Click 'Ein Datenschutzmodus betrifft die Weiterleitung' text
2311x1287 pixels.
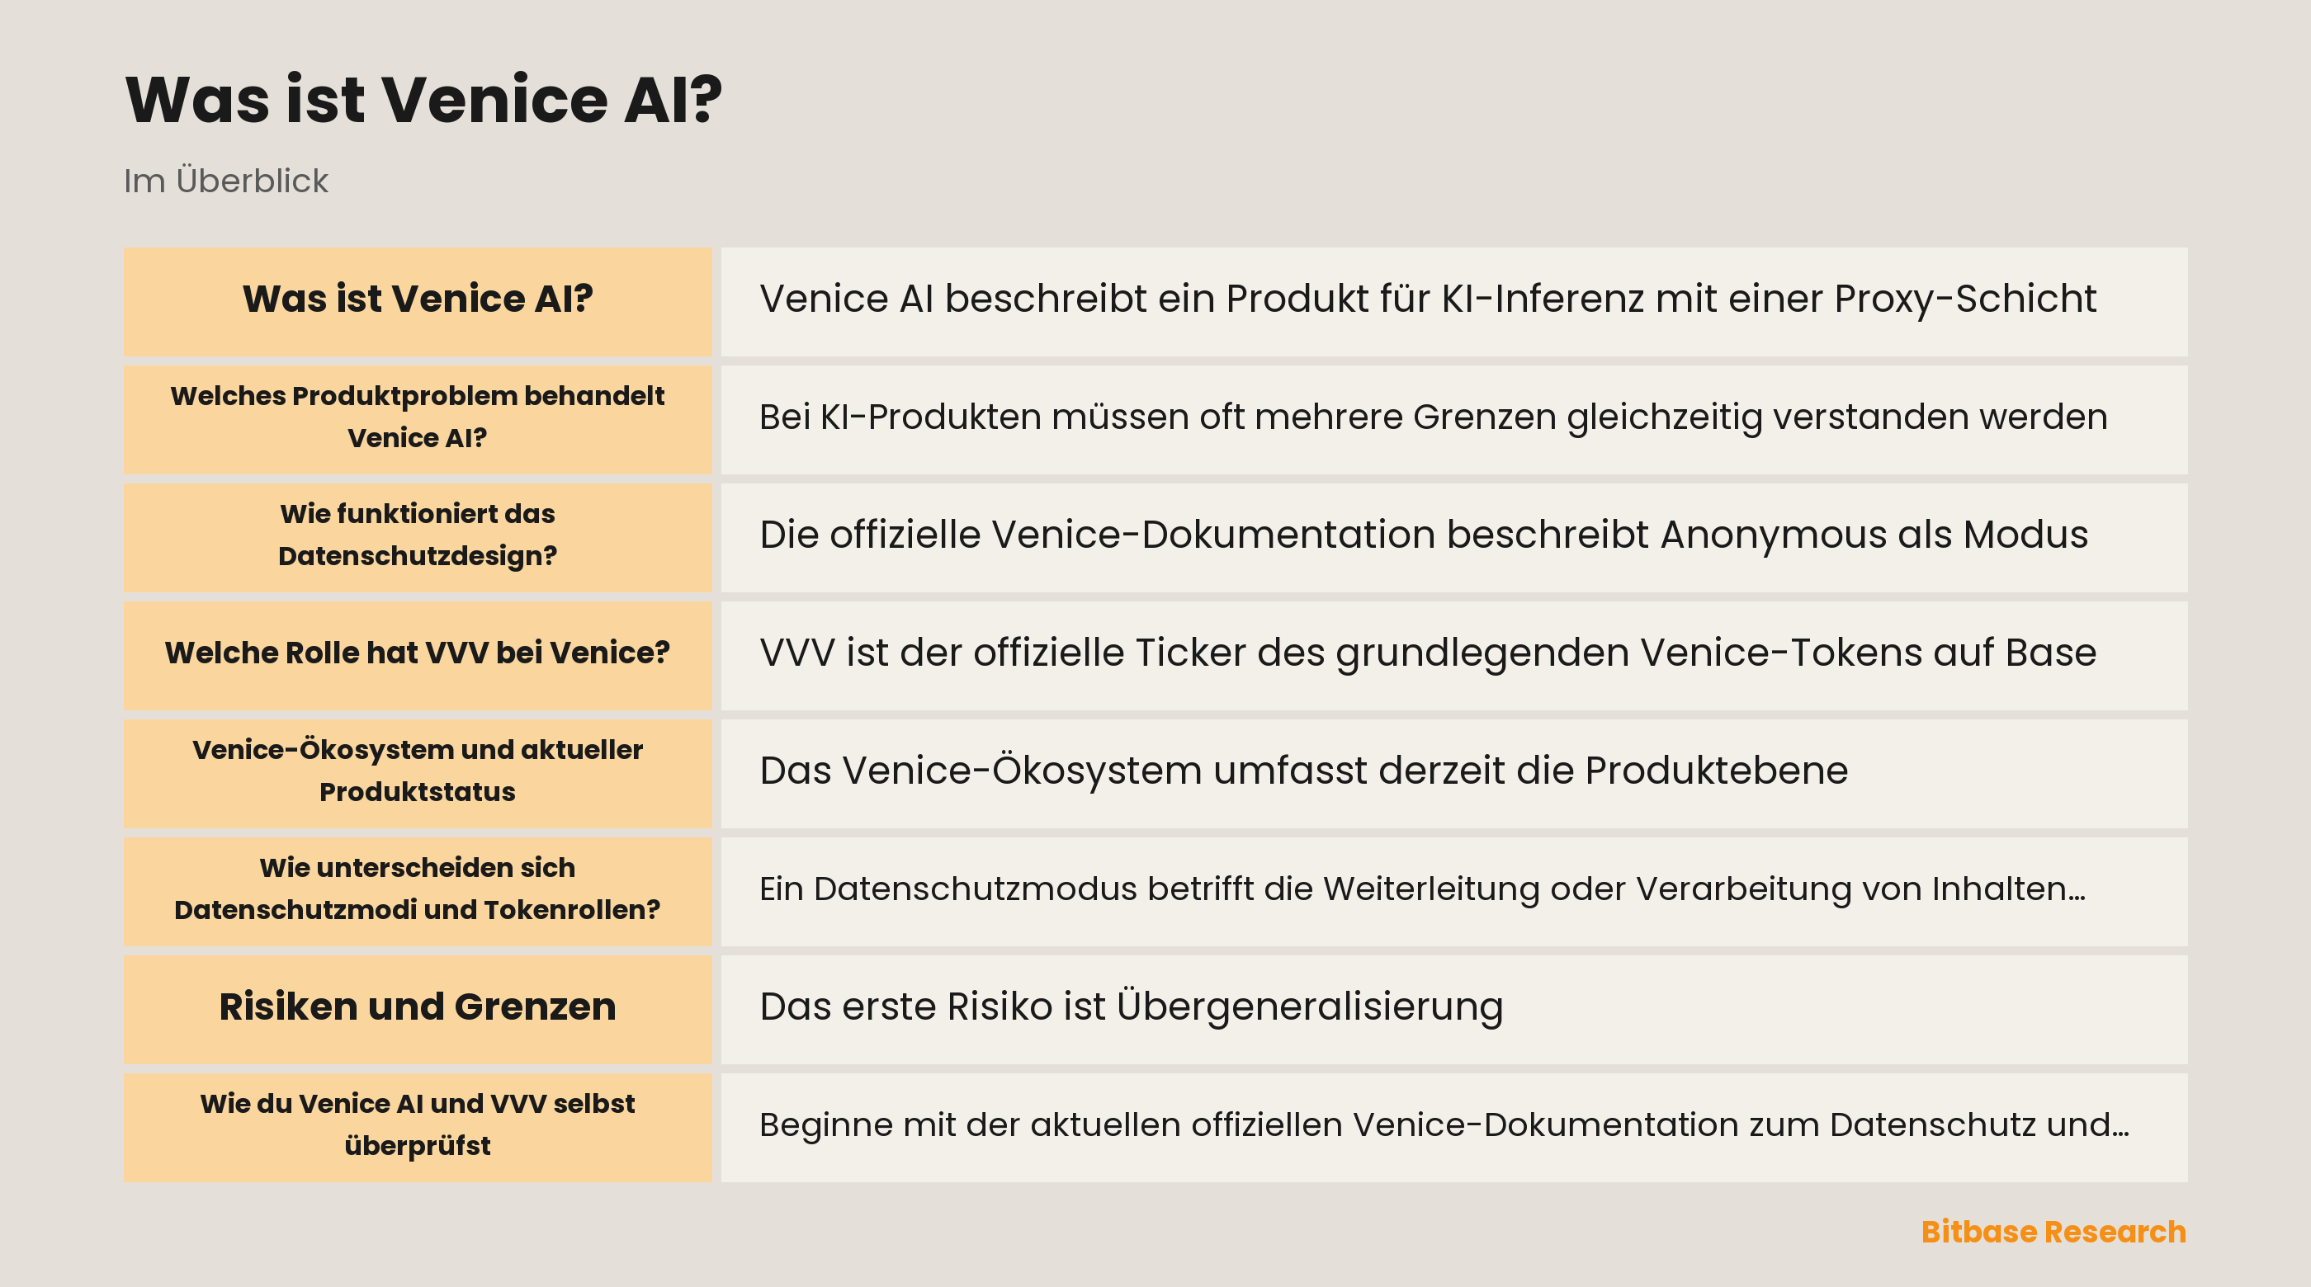pyautogui.click(x=1422, y=889)
